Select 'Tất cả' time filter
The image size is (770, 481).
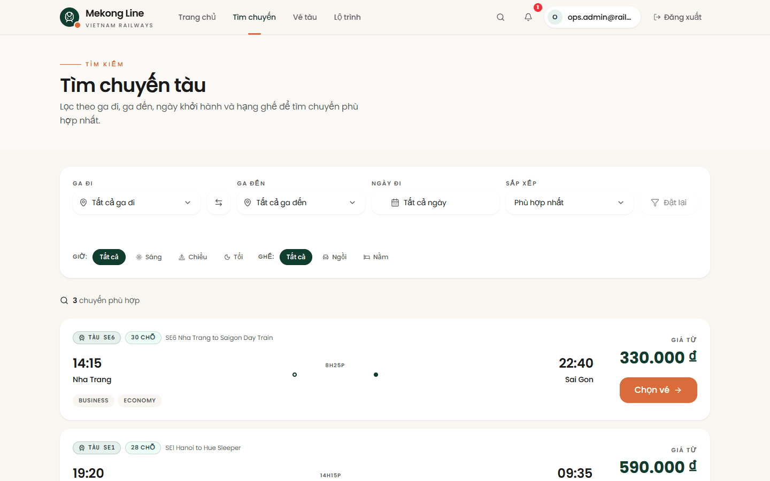[109, 257]
